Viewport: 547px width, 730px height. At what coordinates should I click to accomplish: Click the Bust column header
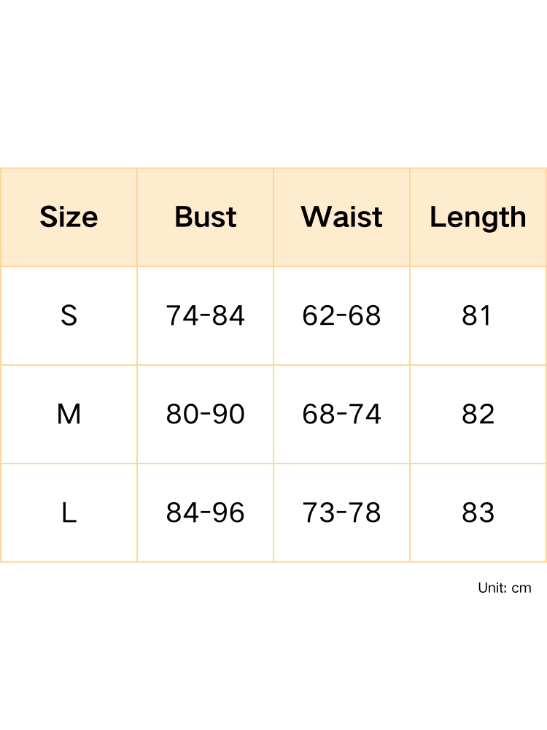coord(206,218)
